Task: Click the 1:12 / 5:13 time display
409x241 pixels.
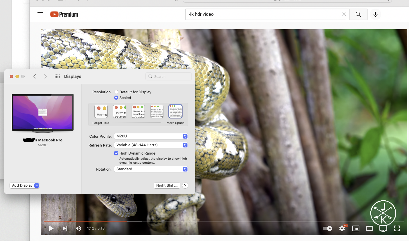Action: click(96, 228)
